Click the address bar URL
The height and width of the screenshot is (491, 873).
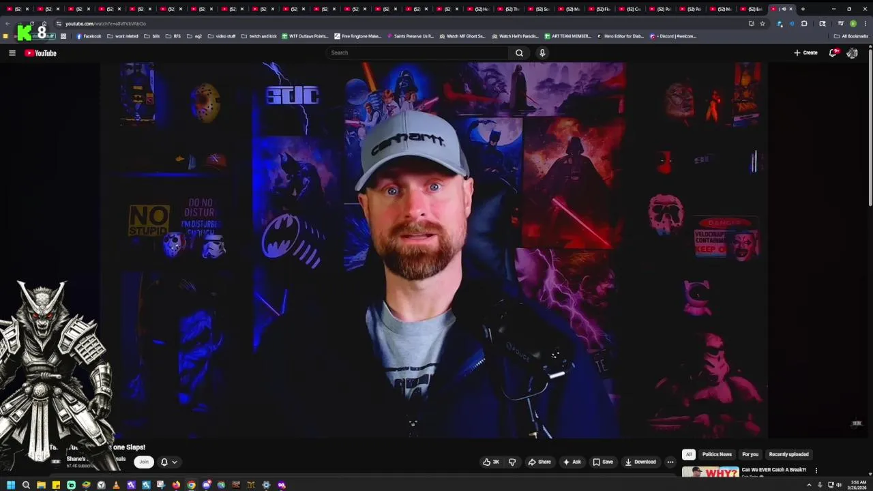[106, 23]
